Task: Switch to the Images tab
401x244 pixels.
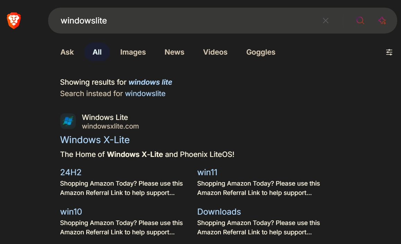Action: click(x=133, y=52)
